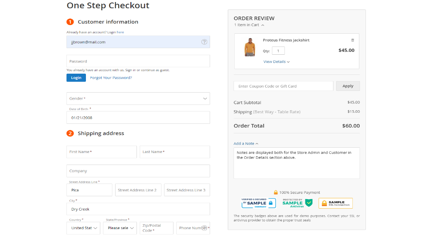Click the email help question-mark icon
The image size is (421, 237).
coord(204,42)
